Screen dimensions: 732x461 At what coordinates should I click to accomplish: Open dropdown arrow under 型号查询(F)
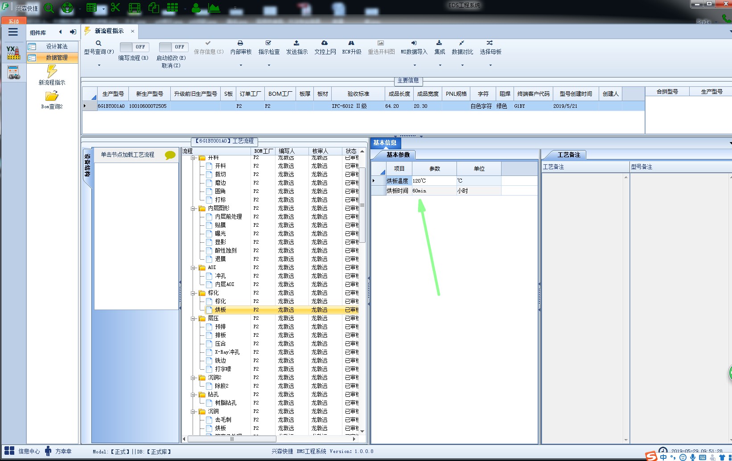click(x=99, y=65)
